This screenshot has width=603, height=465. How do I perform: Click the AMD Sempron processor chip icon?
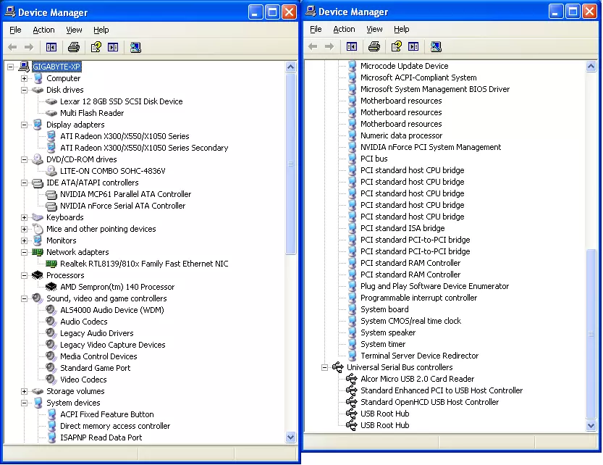pos(51,287)
